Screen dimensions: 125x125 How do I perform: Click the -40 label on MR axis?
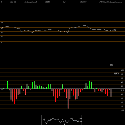coord(122,98)
